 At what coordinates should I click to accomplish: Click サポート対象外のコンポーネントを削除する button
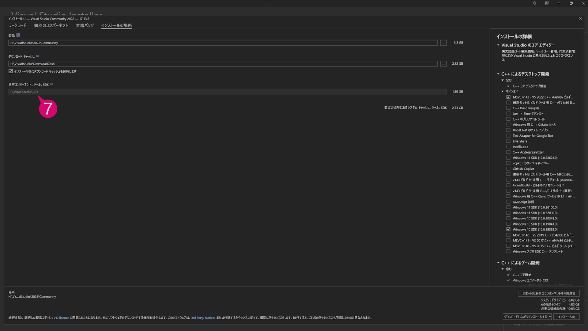tap(548, 293)
